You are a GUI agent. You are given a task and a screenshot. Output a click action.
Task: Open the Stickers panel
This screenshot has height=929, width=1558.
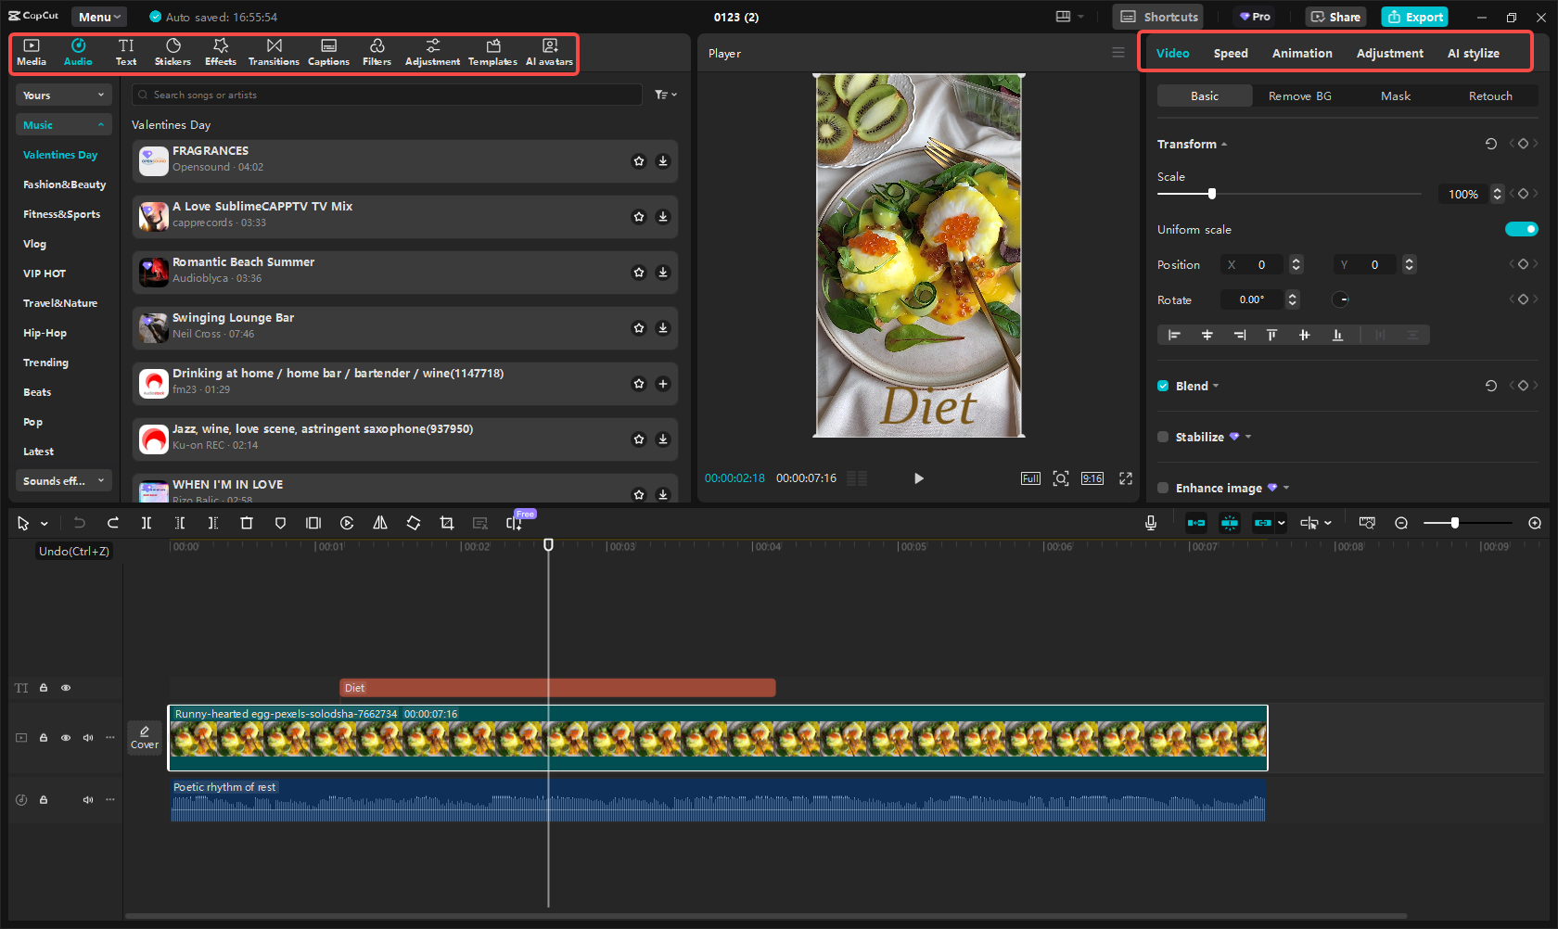pyautogui.click(x=172, y=52)
